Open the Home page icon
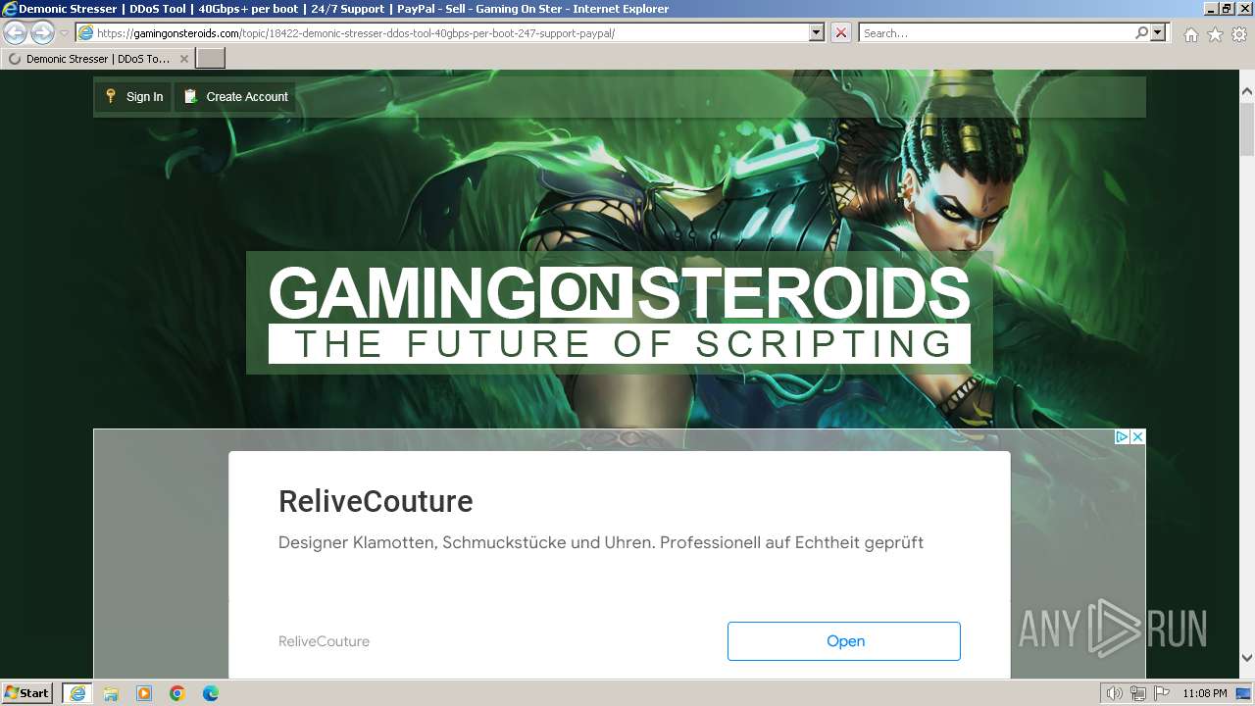 [1190, 34]
